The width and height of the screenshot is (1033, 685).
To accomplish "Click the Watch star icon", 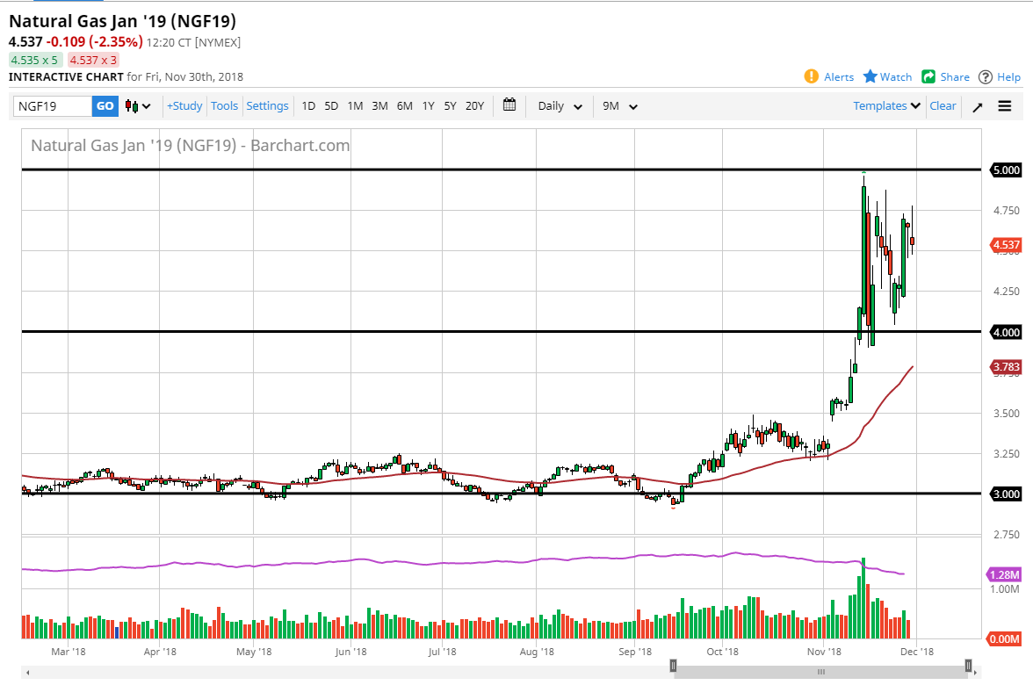I will [870, 76].
